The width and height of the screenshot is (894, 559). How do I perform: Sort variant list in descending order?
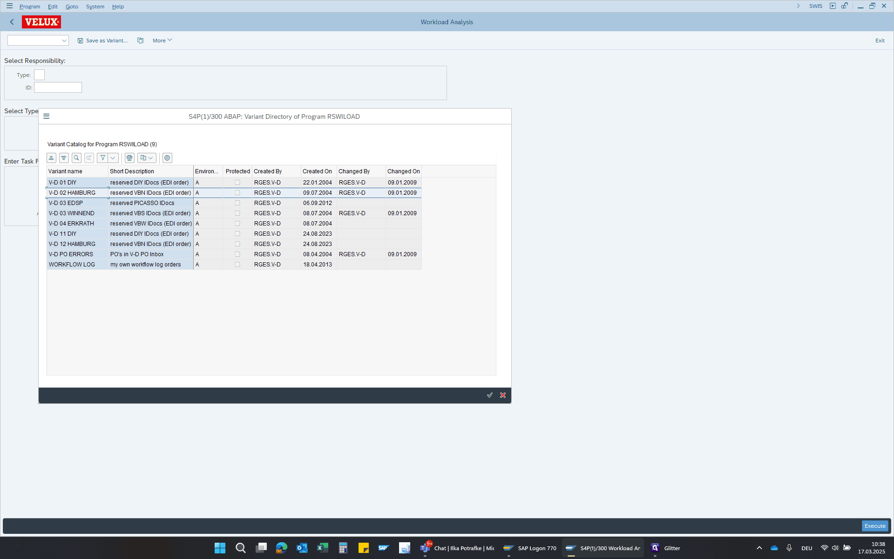click(64, 158)
